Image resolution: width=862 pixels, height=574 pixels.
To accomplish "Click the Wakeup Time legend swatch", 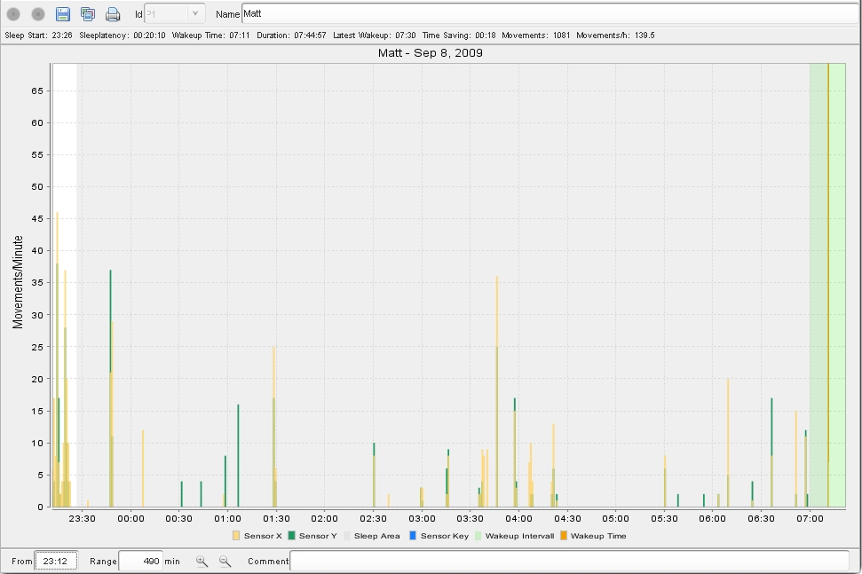I will coord(564,536).
